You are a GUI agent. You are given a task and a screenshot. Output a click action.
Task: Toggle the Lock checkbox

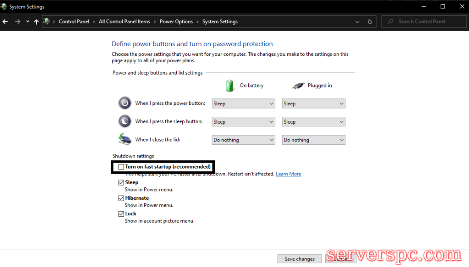pos(121,214)
